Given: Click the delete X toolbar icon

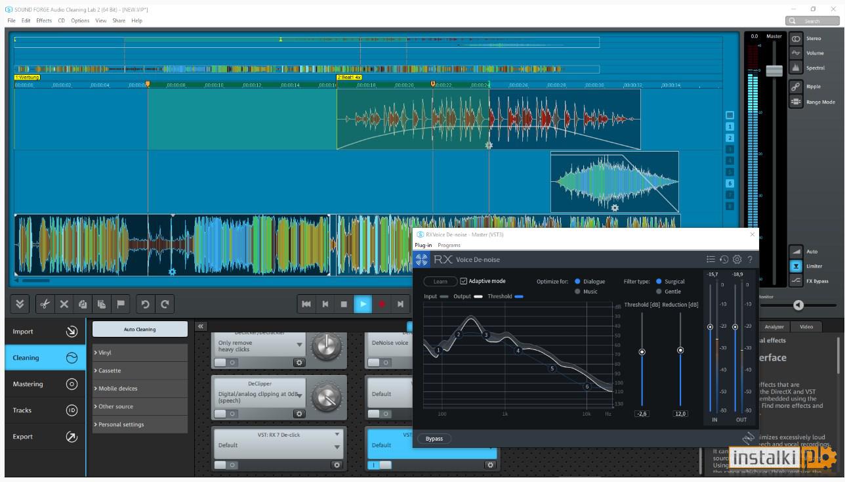Looking at the screenshot, I should [x=64, y=304].
